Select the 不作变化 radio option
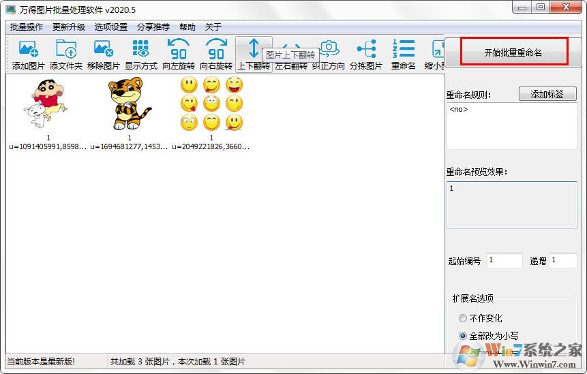The height and width of the screenshot is (374, 587). click(x=481, y=318)
